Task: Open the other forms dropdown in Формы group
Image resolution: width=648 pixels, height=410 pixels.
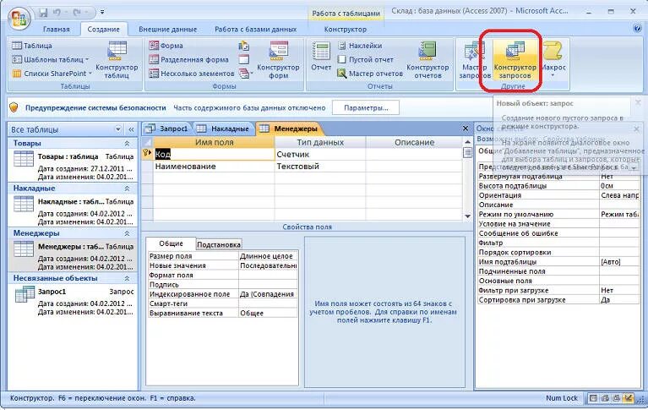Action: (x=246, y=74)
